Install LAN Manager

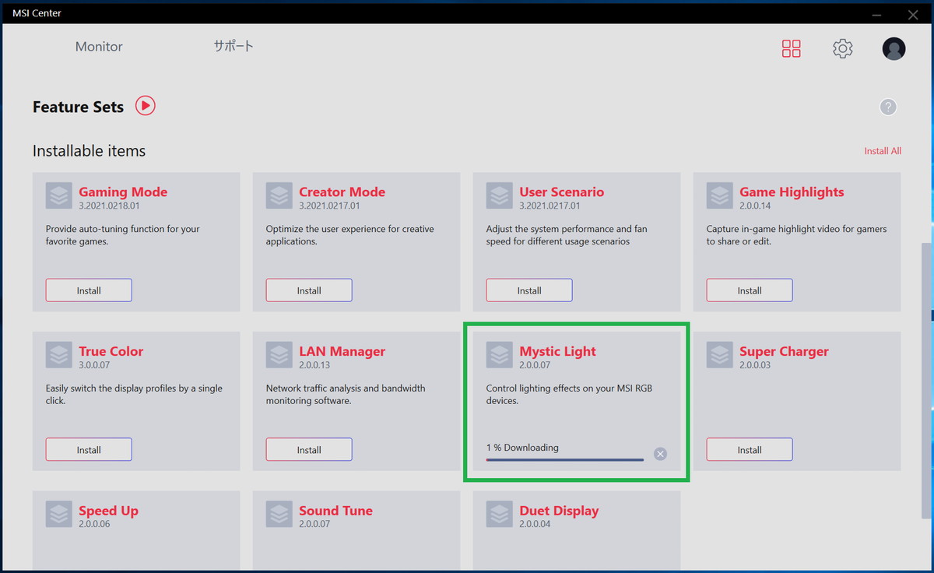309,449
